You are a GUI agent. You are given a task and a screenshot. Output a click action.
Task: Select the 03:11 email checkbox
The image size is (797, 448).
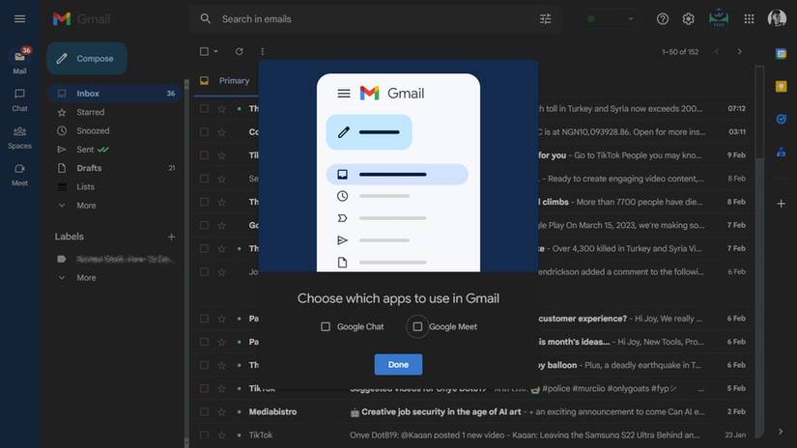(204, 132)
